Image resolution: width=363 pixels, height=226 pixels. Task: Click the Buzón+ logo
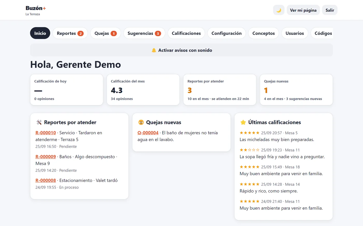tap(36, 8)
